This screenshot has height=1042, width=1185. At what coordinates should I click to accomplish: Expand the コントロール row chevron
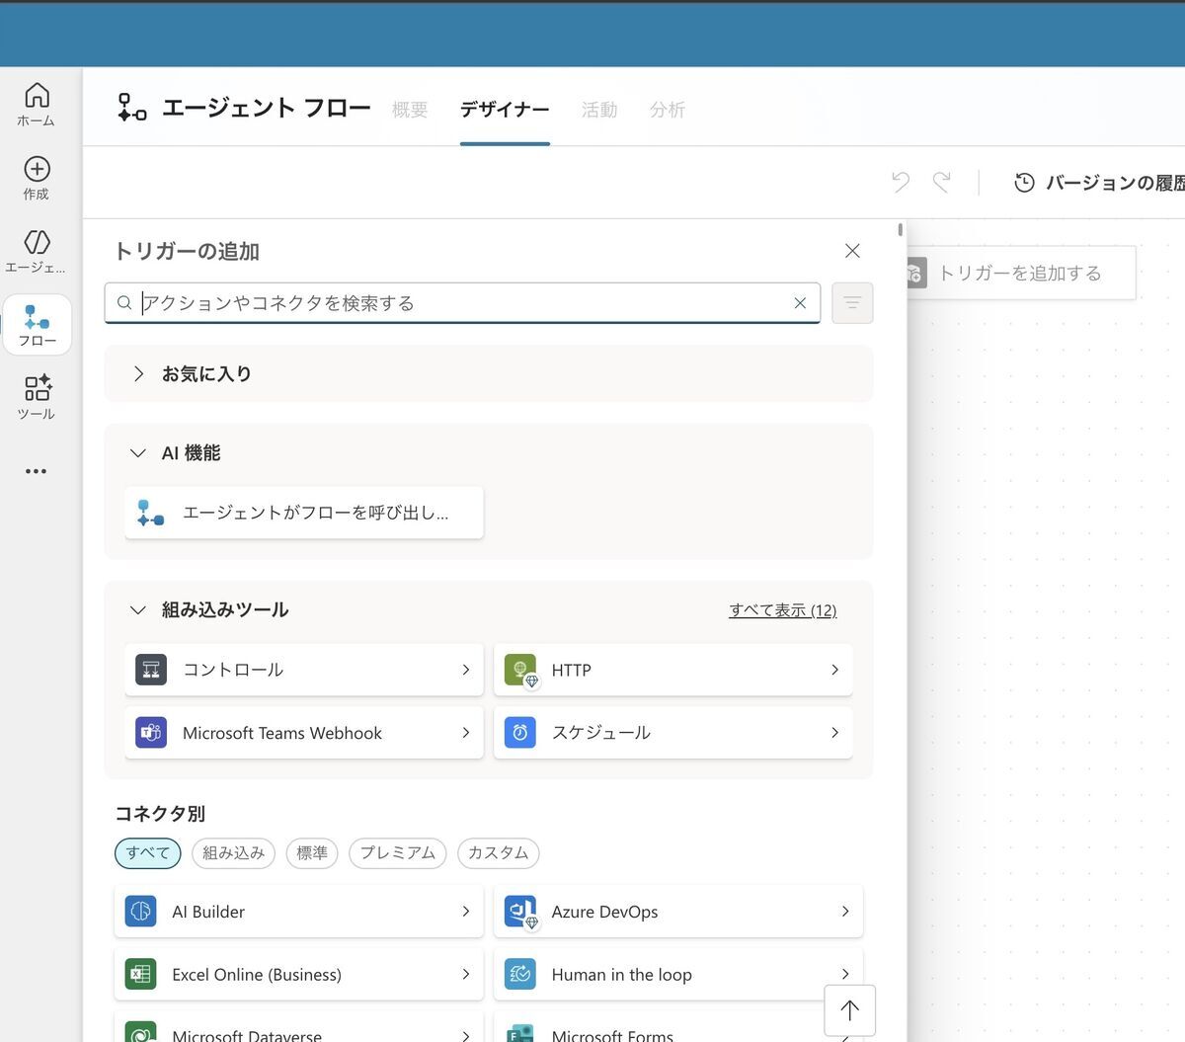coord(465,670)
